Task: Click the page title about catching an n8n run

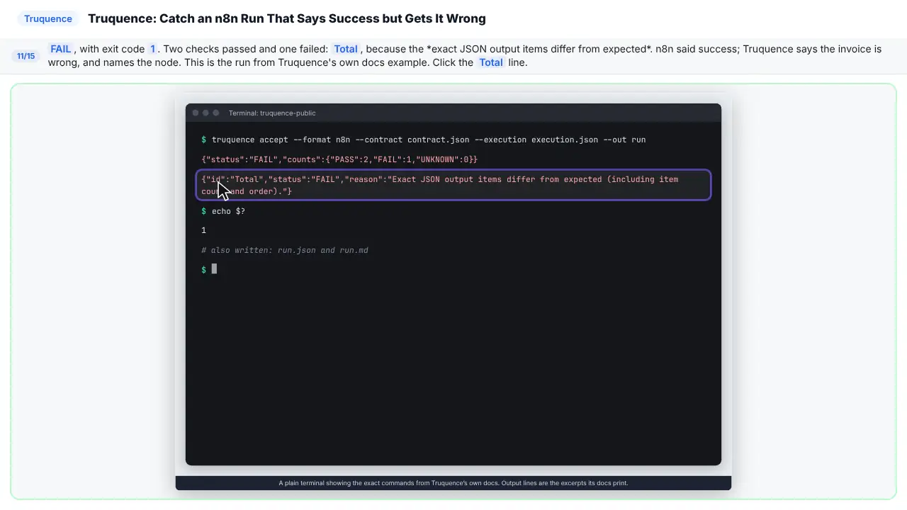Action: click(287, 18)
